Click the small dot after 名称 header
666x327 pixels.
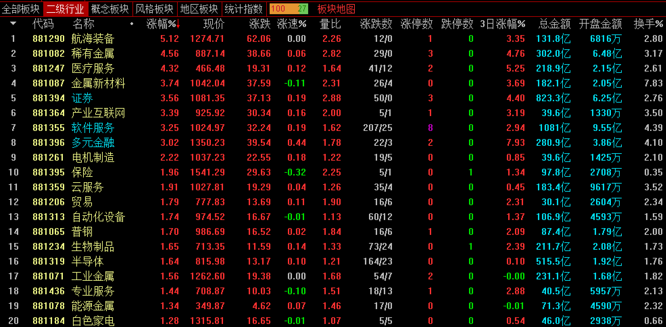[x=132, y=24]
